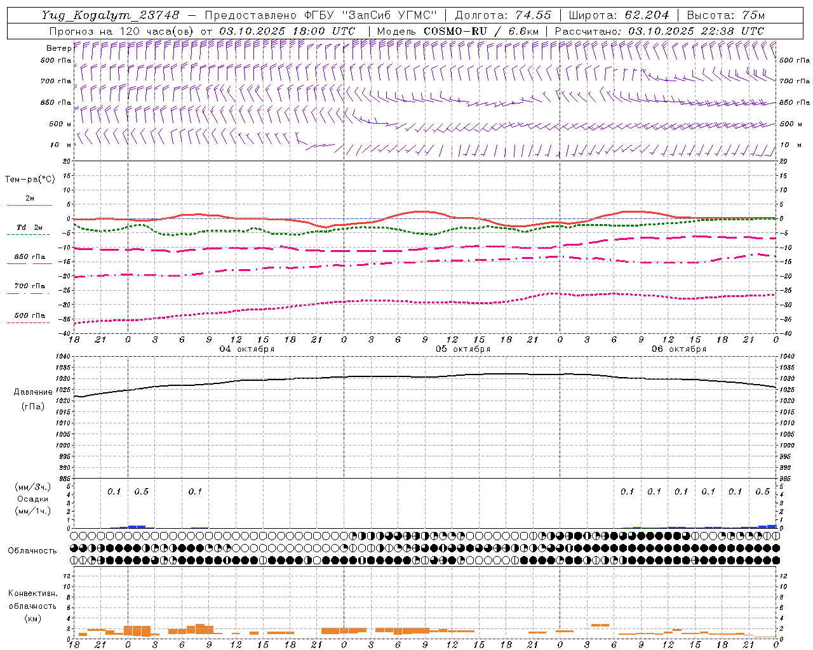Click the station name Yug_Kogalym_23748
The width and height of the screenshot is (813, 650).
coord(111,15)
